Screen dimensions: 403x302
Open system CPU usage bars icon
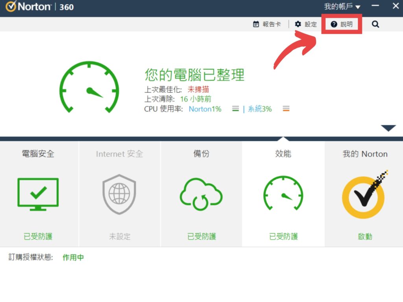[x=286, y=109]
